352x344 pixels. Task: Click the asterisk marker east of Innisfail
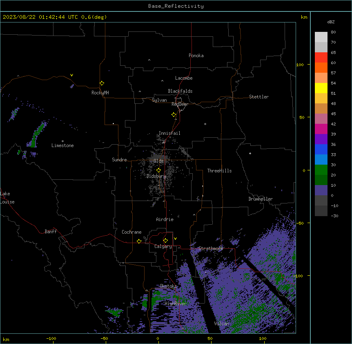[205, 124]
